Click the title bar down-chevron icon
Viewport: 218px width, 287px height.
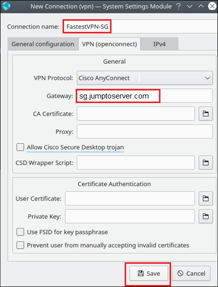190,7
